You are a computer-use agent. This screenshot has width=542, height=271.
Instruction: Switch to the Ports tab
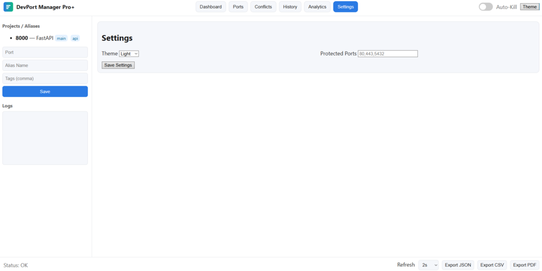[x=238, y=7]
